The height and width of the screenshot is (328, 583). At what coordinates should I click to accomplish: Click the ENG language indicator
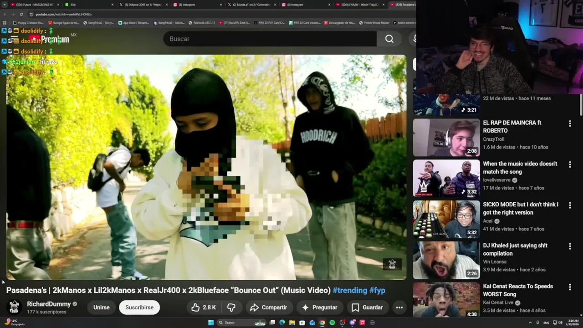546,323
